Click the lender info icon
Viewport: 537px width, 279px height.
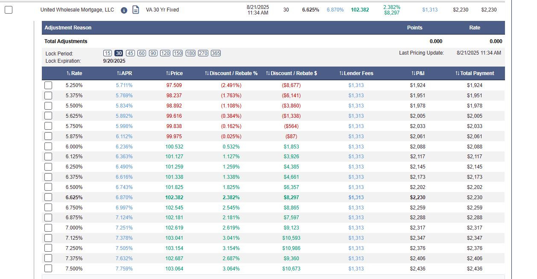coord(124,10)
